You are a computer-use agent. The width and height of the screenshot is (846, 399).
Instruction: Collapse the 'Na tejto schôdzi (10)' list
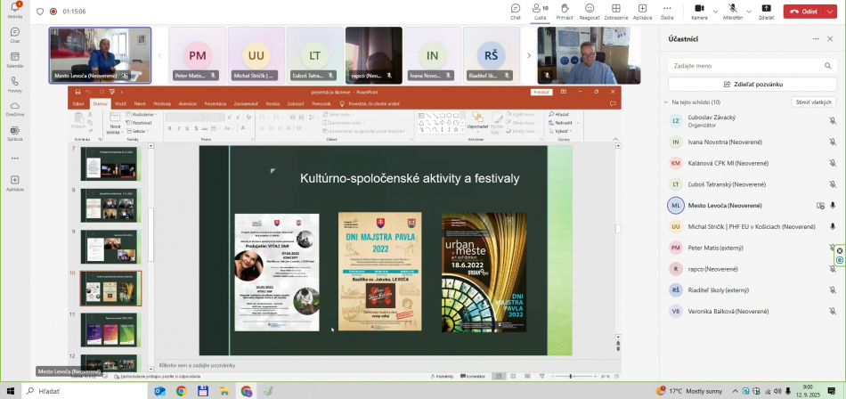(x=665, y=102)
